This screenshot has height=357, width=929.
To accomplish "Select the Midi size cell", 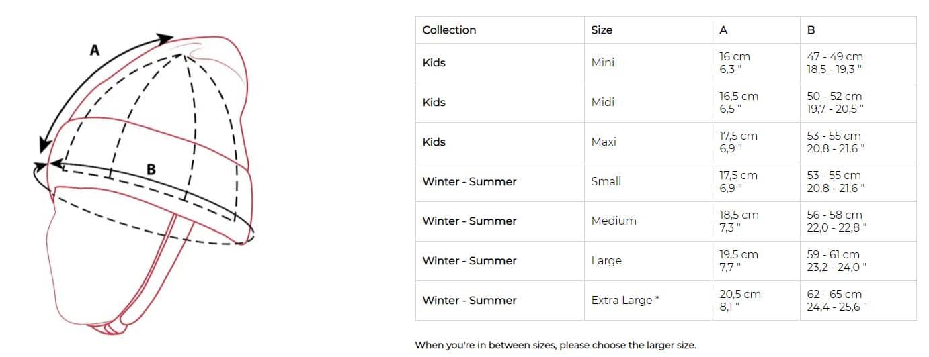I will 648,103.
